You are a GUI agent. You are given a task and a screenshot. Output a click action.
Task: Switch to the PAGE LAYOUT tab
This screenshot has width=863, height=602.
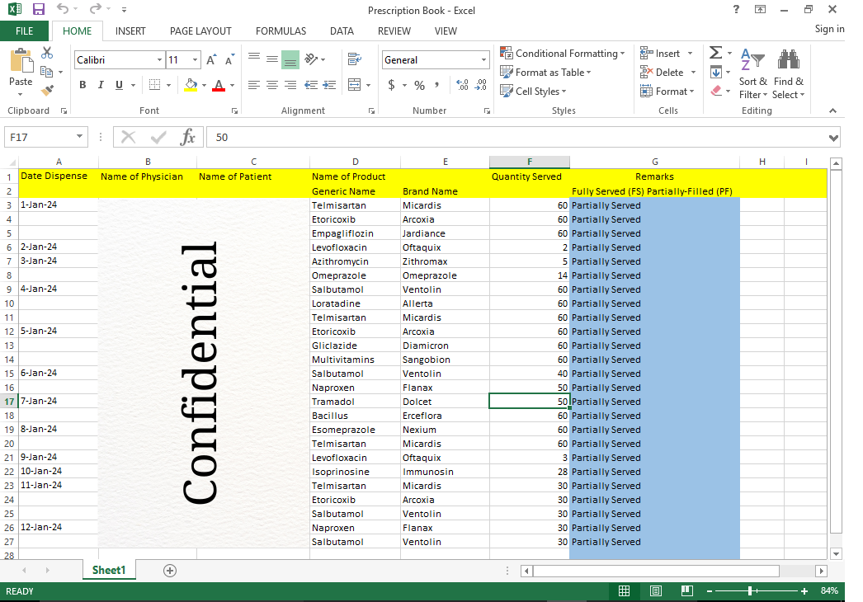click(x=200, y=31)
